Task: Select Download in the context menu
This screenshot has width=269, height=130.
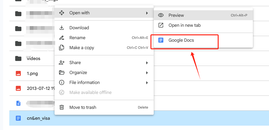Action: coord(104,28)
